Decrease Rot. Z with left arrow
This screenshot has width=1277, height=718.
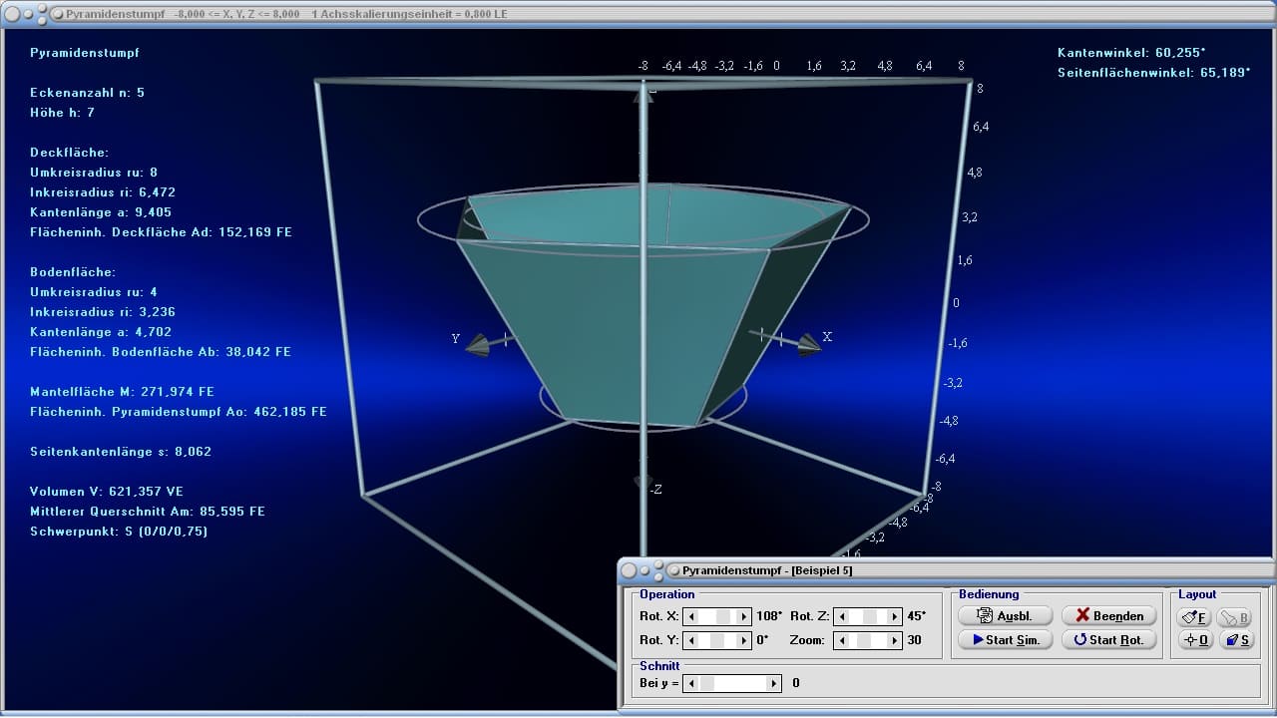click(841, 616)
